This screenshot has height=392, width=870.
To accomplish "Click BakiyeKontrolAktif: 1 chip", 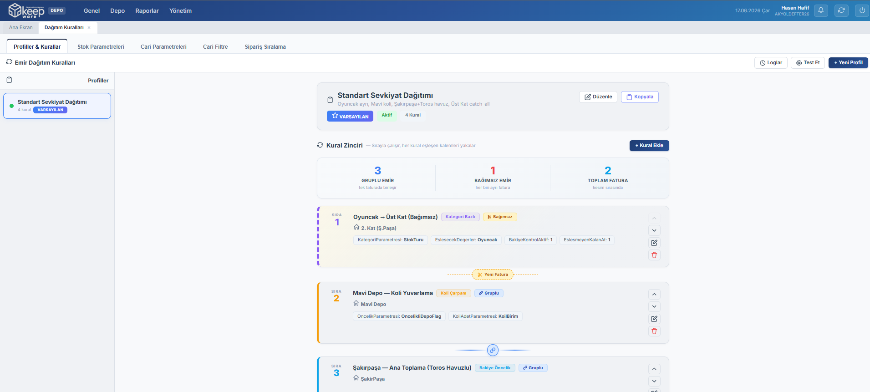I will 531,240.
